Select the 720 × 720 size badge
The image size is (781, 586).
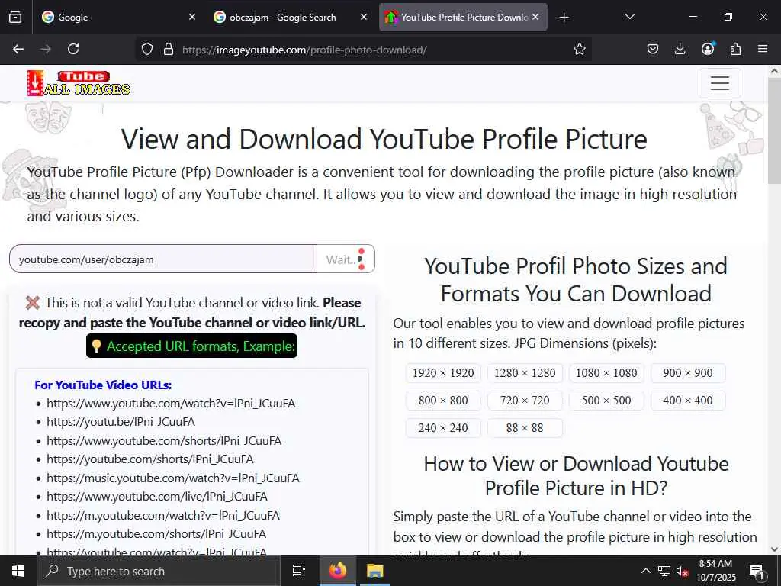coord(525,400)
